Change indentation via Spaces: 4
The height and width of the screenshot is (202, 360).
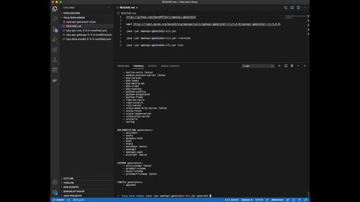pos(247,200)
